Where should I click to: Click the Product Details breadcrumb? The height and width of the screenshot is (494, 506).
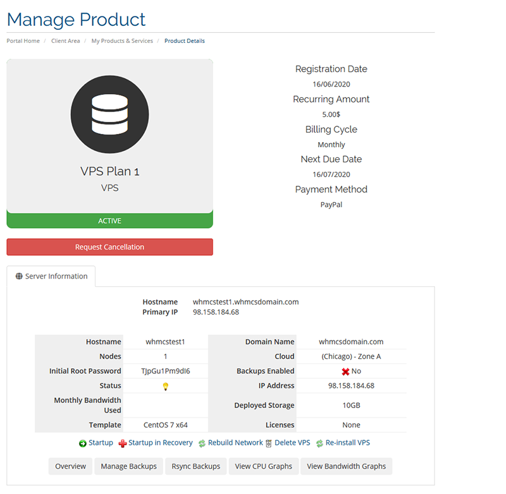[185, 41]
